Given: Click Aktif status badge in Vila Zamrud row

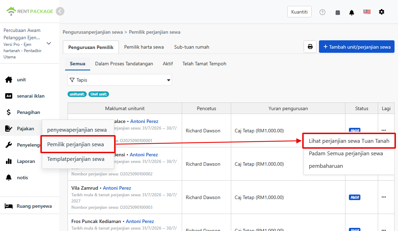Looking at the screenshot, I should (x=355, y=197).
